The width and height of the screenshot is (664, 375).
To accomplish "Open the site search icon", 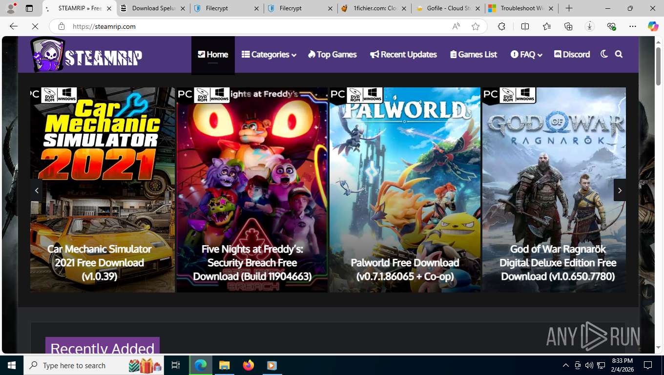I will coord(619,54).
